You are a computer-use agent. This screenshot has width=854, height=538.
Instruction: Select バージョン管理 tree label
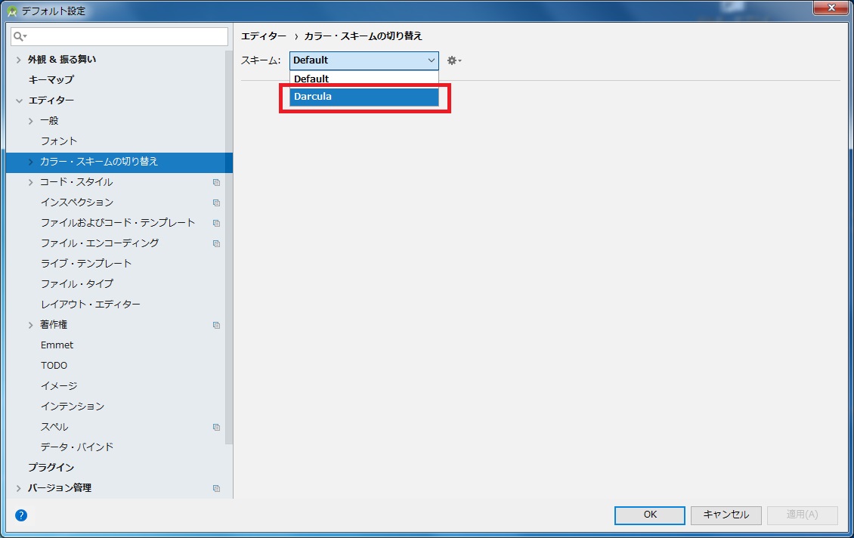60,488
